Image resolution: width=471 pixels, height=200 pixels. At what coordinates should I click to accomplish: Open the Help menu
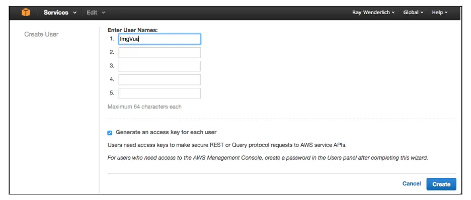(440, 13)
